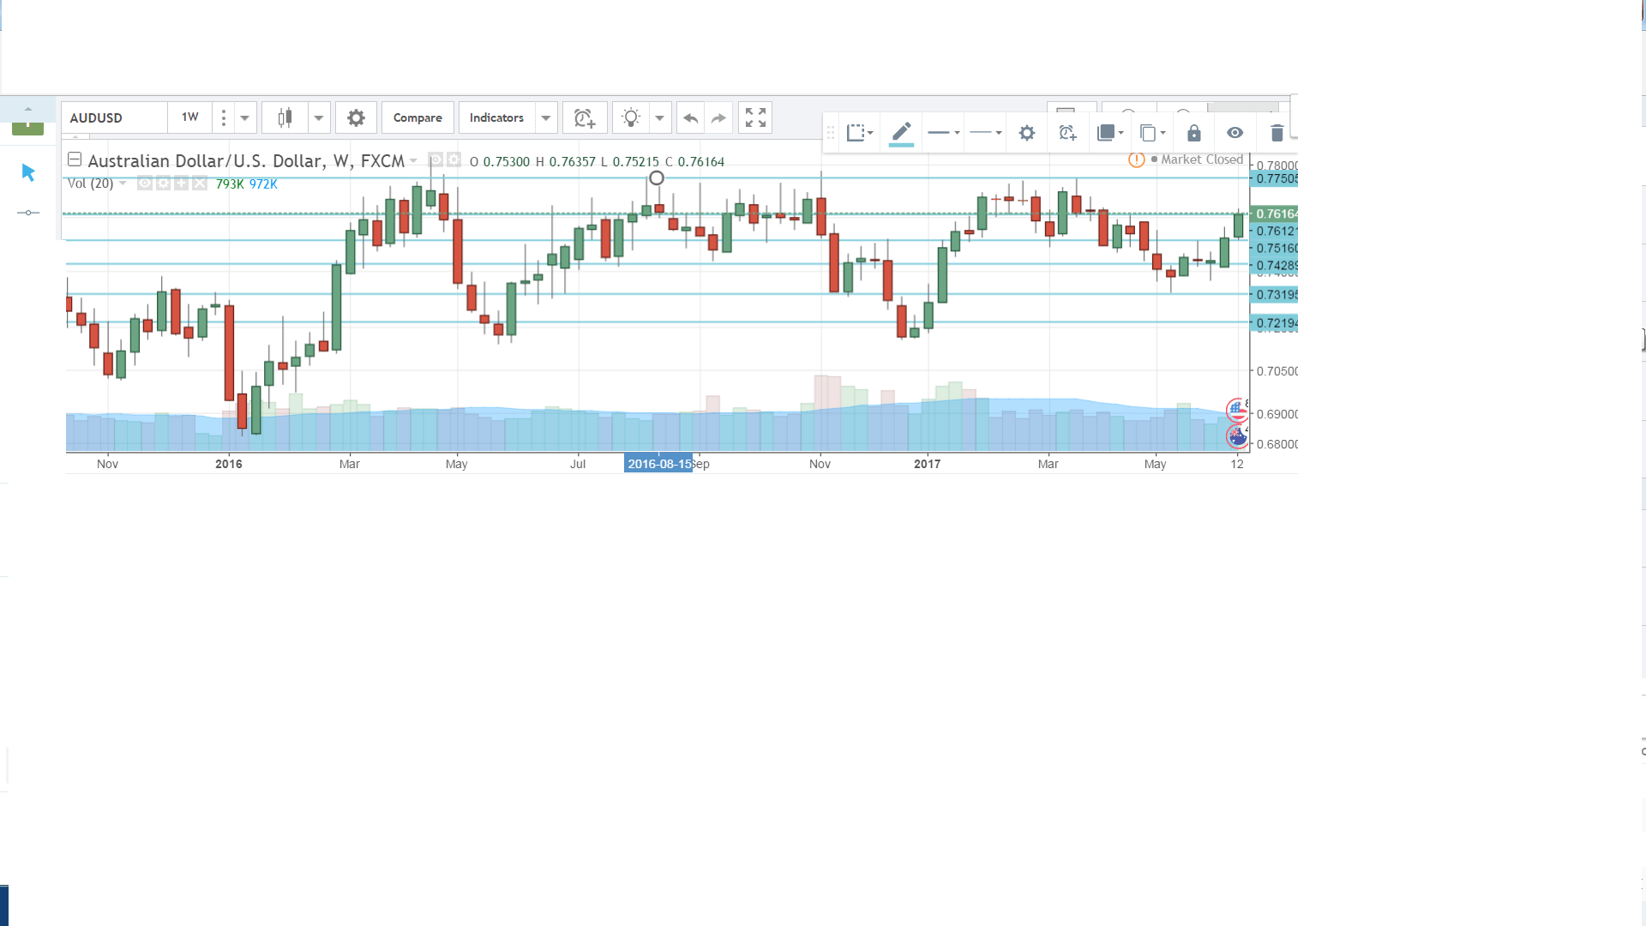Screen dimensions: 1646x926
Task: Redo the action with the right arrow
Action: pos(718,117)
